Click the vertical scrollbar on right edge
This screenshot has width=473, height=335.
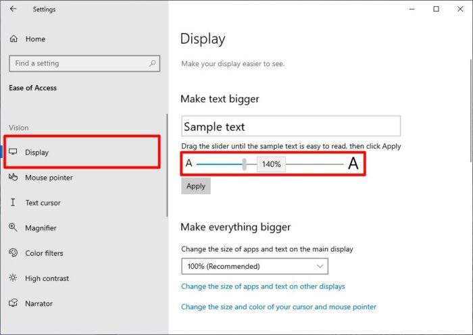pos(471,111)
